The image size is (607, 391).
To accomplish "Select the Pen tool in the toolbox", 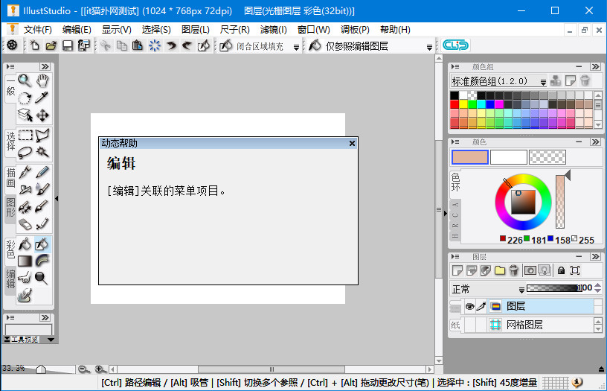I will (25, 172).
